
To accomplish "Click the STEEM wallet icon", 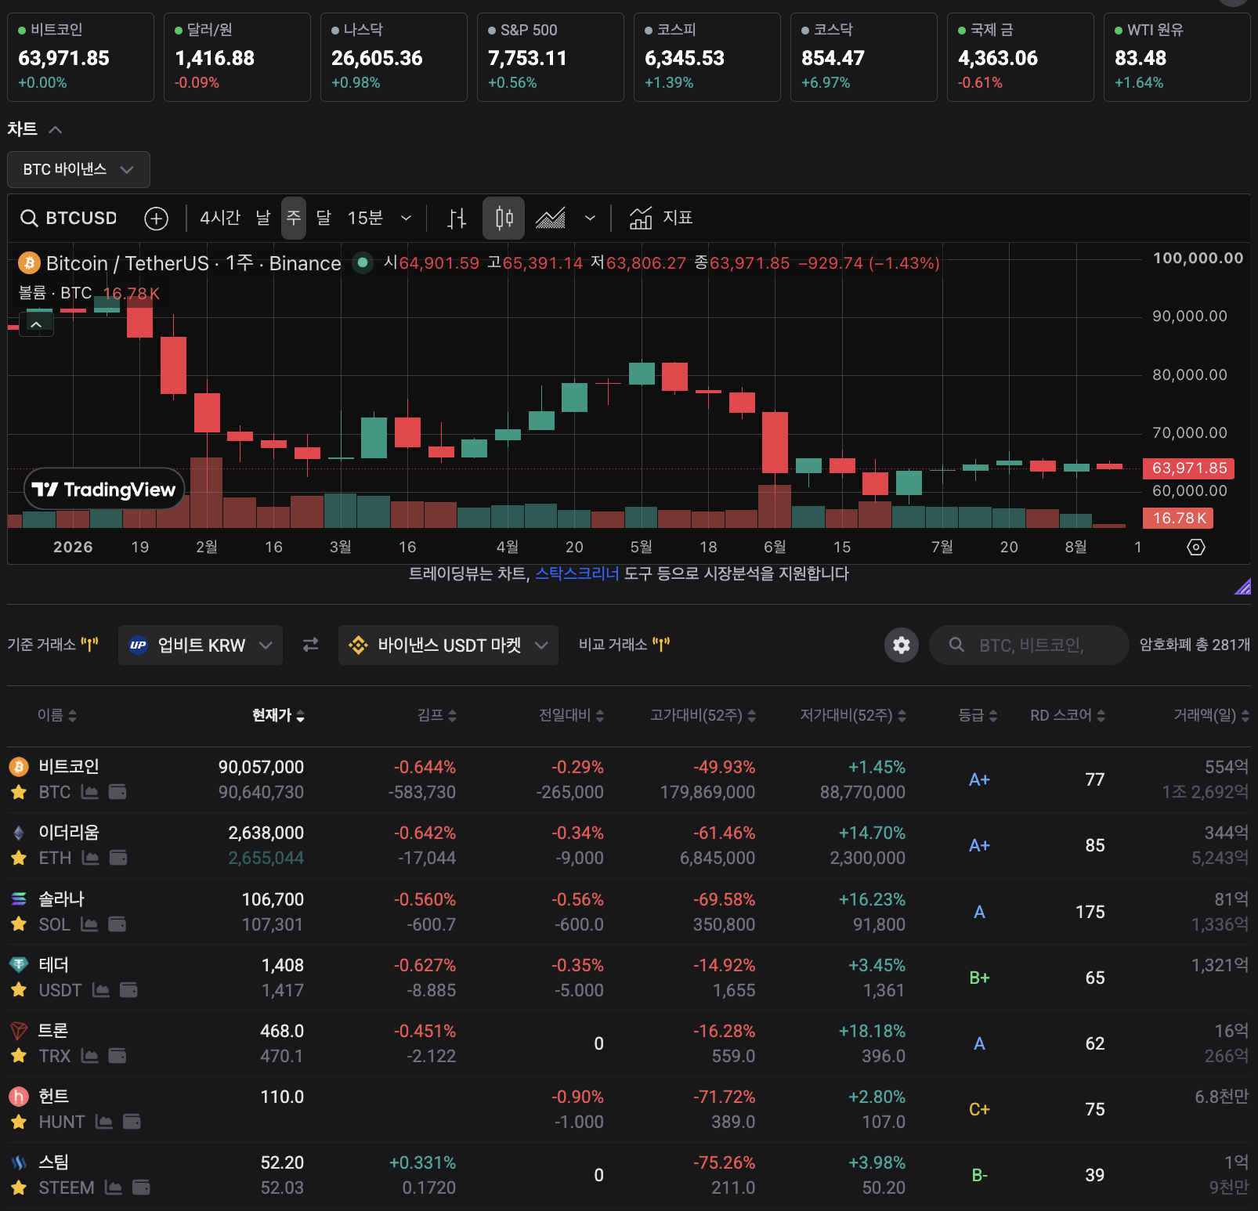I will [141, 1188].
